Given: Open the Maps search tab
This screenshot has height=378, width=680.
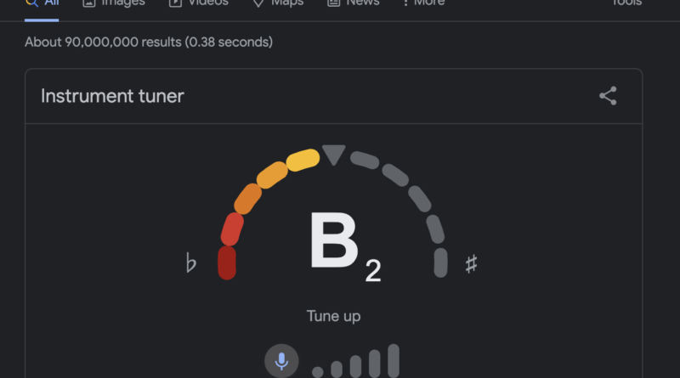Looking at the screenshot, I should tap(278, 3).
